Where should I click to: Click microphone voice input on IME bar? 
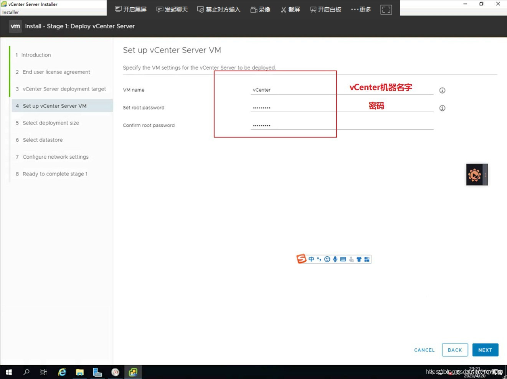click(335, 259)
